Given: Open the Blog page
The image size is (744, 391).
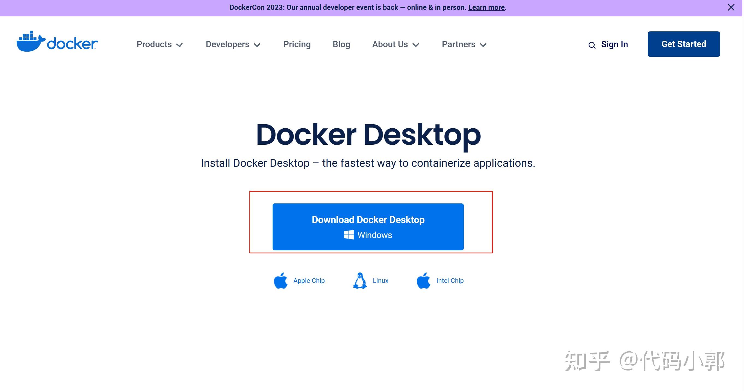Looking at the screenshot, I should (x=341, y=45).
